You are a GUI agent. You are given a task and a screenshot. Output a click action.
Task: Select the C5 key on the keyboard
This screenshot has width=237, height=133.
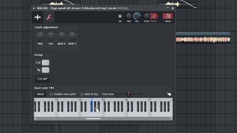(x=103, y=114)
